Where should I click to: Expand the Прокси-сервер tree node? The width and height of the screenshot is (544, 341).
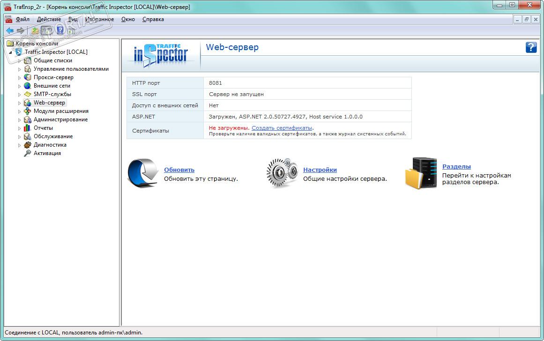click(x=19, y=78)
